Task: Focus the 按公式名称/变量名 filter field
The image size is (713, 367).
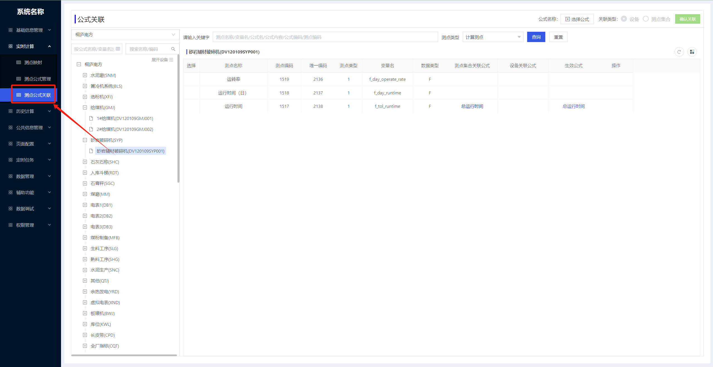Action: pos(97,49)
